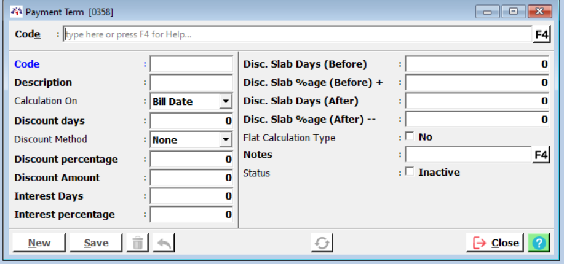Save the payment term
Image resolution: width=564 pixels, height=264 pixels.
(96, 243)
